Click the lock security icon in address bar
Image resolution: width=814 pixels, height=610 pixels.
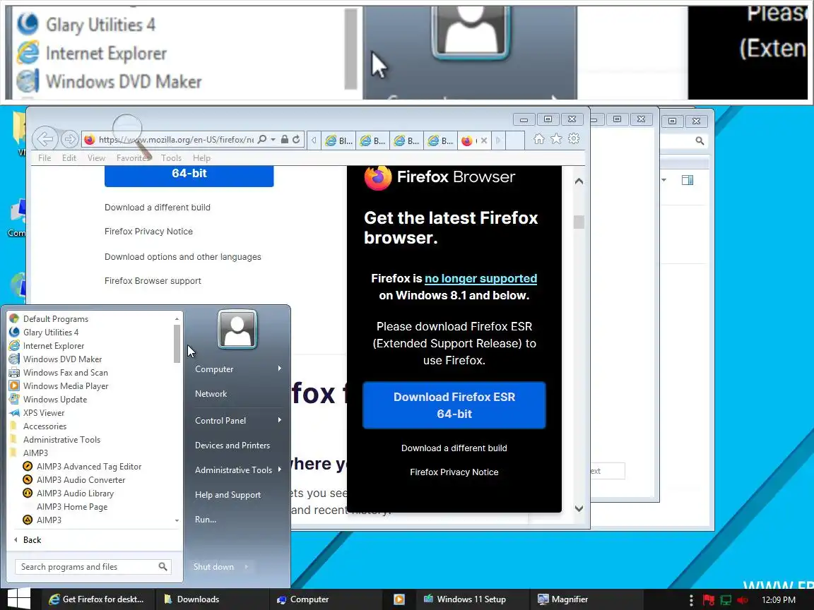[285, 140]
